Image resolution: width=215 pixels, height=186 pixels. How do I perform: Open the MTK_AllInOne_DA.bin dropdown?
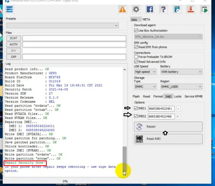[x=168, y=37]
